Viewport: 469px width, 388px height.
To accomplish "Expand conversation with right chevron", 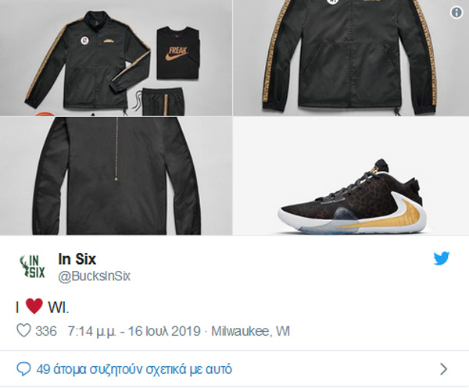I will coord(444,369).
